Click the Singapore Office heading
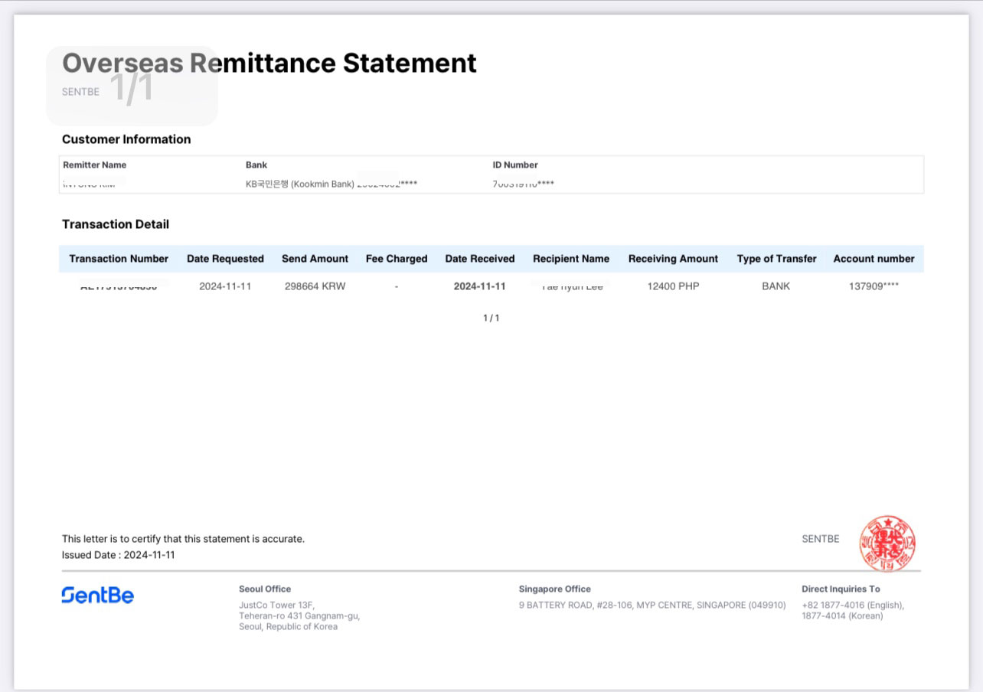983x692 pixels. click(555, 589)
